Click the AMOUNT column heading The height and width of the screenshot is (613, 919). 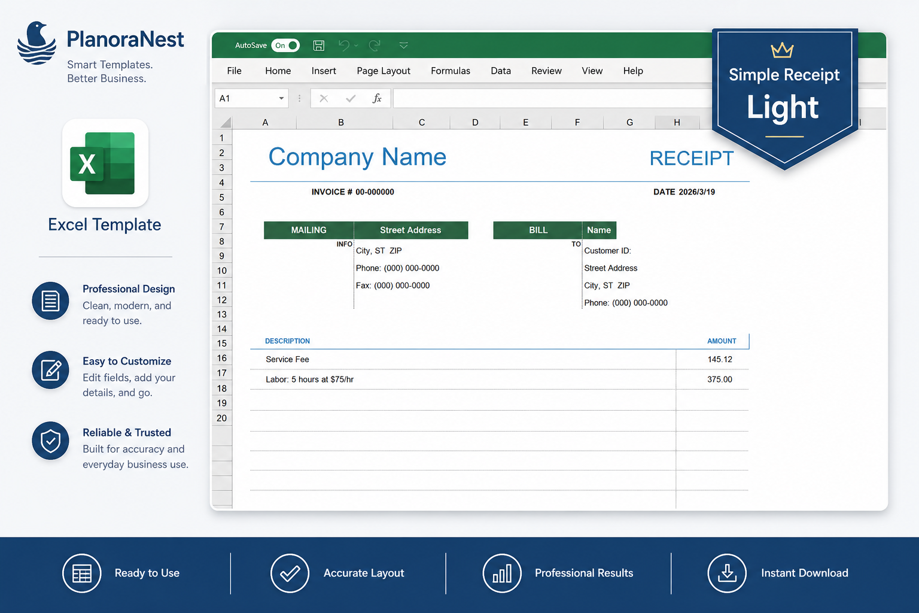722,341
